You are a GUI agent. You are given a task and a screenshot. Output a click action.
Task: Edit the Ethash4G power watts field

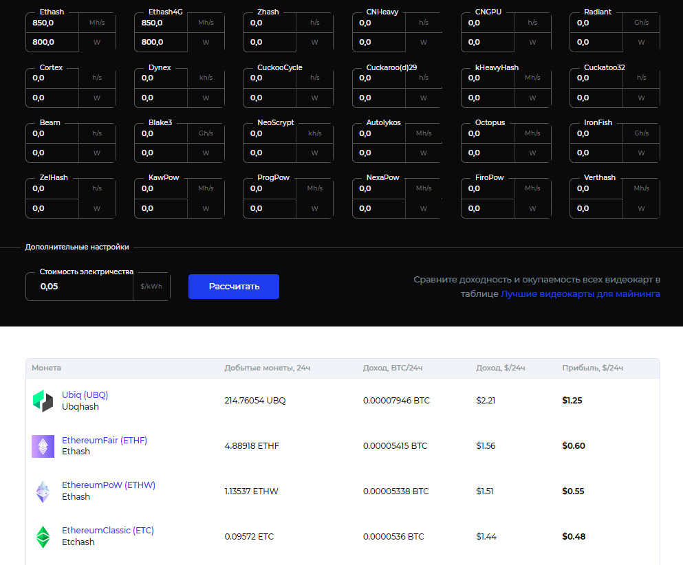(x=162, y=42)
